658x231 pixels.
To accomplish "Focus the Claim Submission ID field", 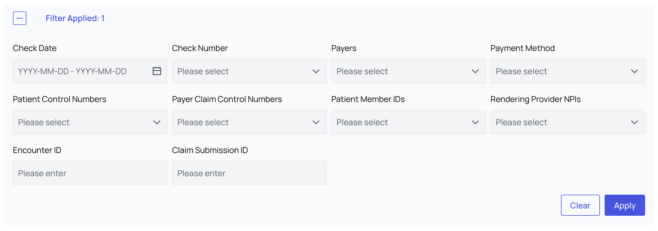I will tap(249, 173).
